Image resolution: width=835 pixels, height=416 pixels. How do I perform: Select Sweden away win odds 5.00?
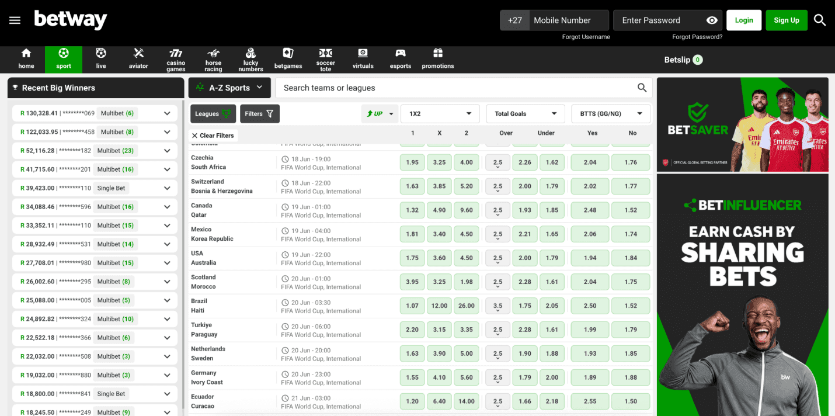point(467,353)
